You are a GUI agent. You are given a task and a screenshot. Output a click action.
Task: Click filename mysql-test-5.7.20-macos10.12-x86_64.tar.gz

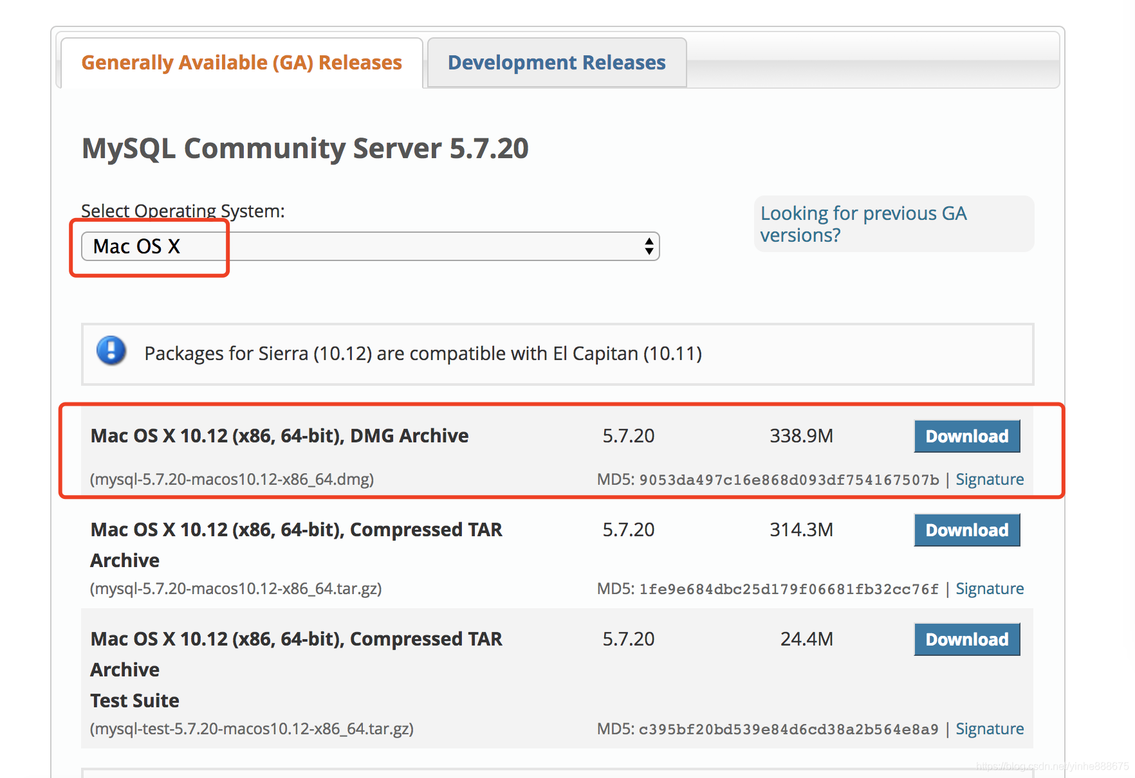pyautogui.click(x=252, y=728)
